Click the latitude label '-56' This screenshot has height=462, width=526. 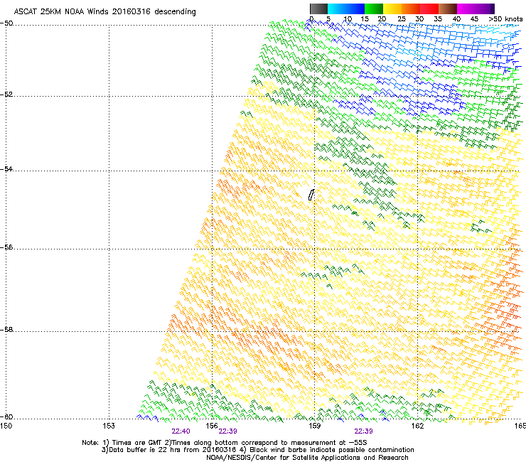(x=6, y=247)
